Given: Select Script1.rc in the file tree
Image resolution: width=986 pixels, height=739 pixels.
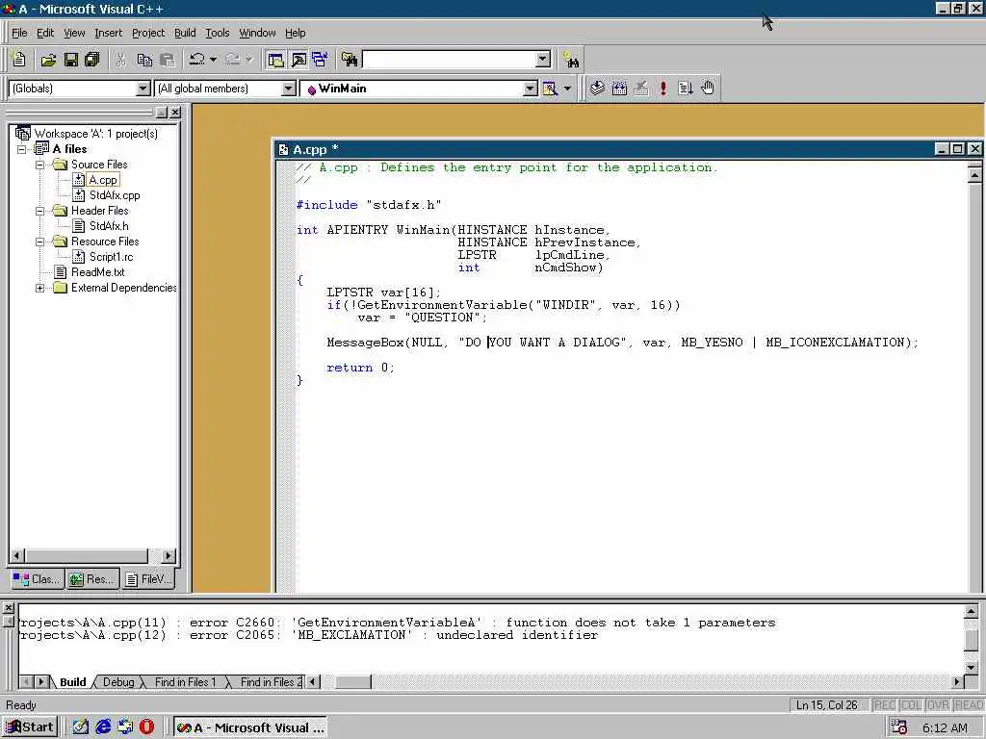Looking at the screenshot, I should tap(112, 256).
